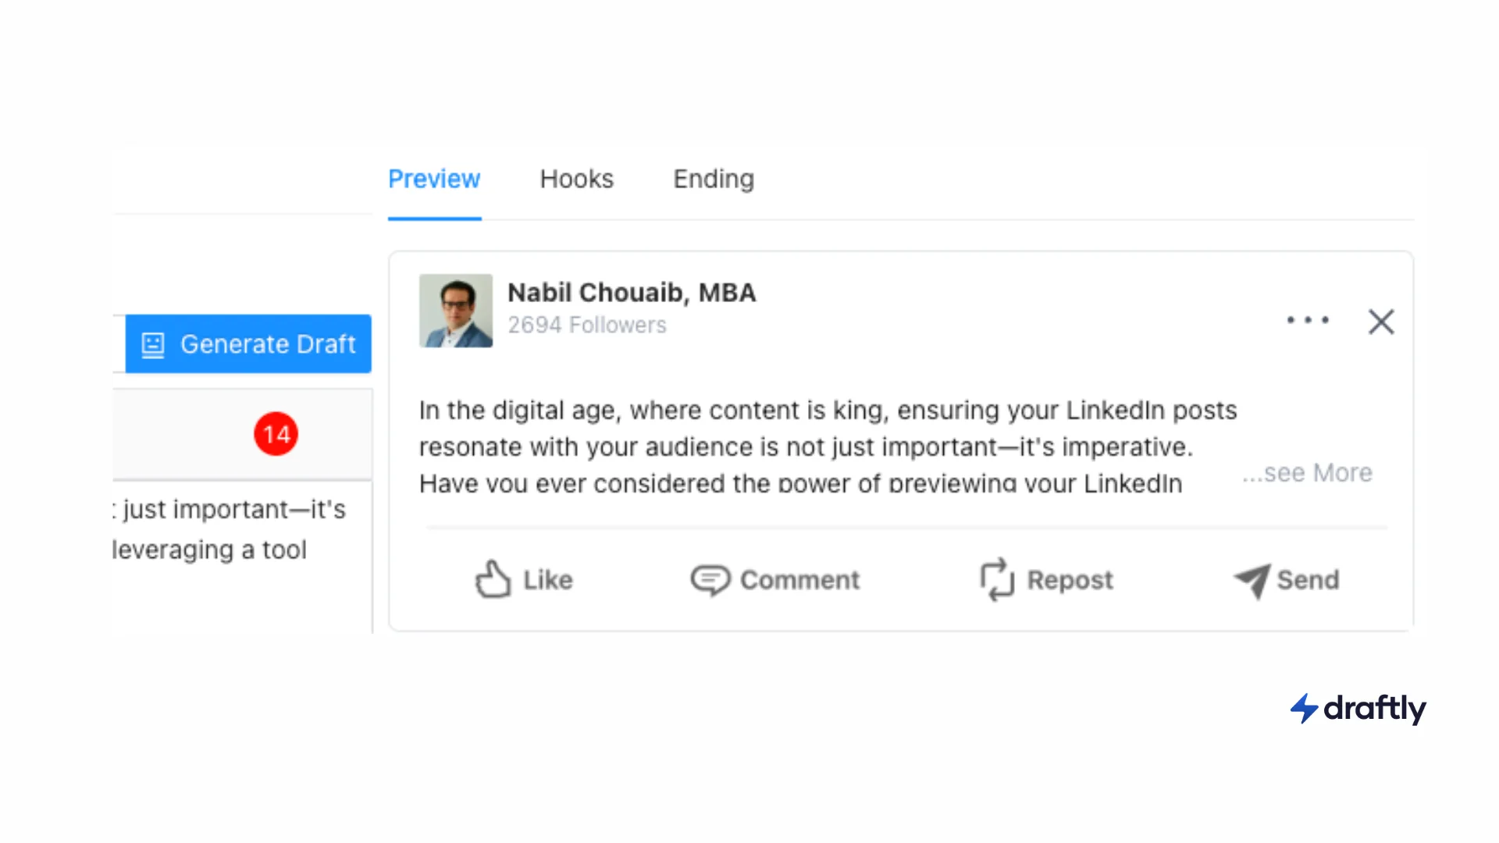Image resolution: width=1499 pixels, height=843 pixels.
Task: Switch to the Preview tab
Action: [x=434, y=180]
